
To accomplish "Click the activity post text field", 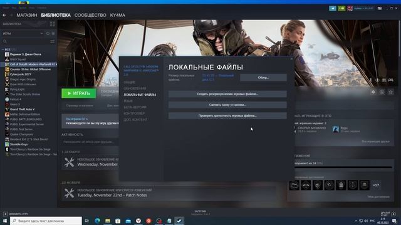I will point(90,142).
